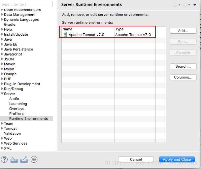Open the view menu triangle in header

pyautogui.click(x=195, y=5)
